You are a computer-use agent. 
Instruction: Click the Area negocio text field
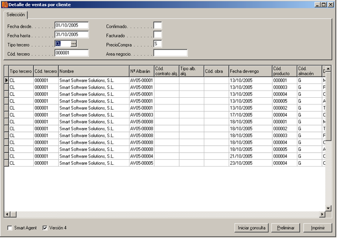170,53
